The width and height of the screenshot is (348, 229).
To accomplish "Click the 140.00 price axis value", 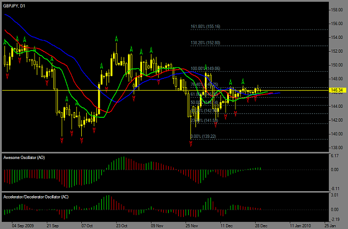I will 337,134.
